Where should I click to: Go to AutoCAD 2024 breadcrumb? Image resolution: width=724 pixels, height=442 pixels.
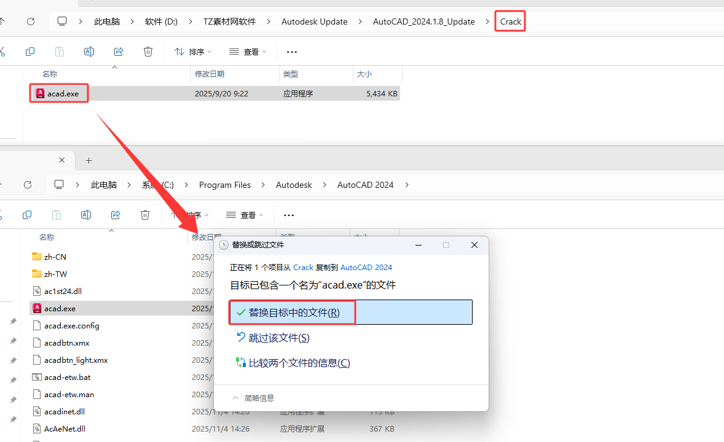365,185
